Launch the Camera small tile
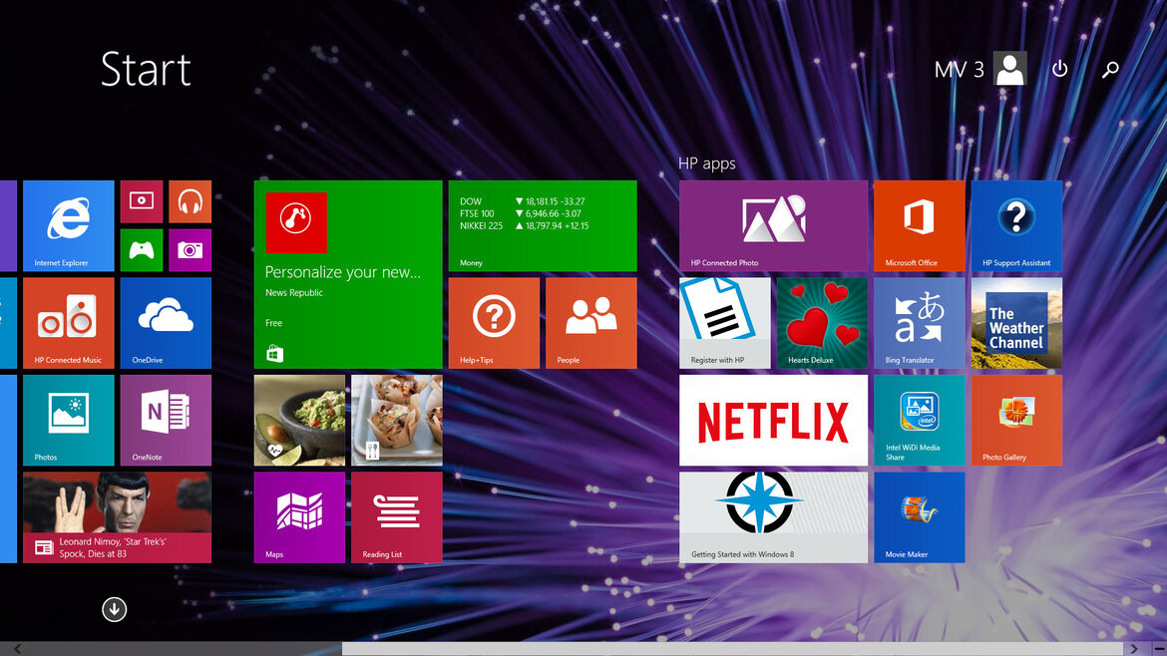This screenshot has width=1167, height=656. point(190,250)
